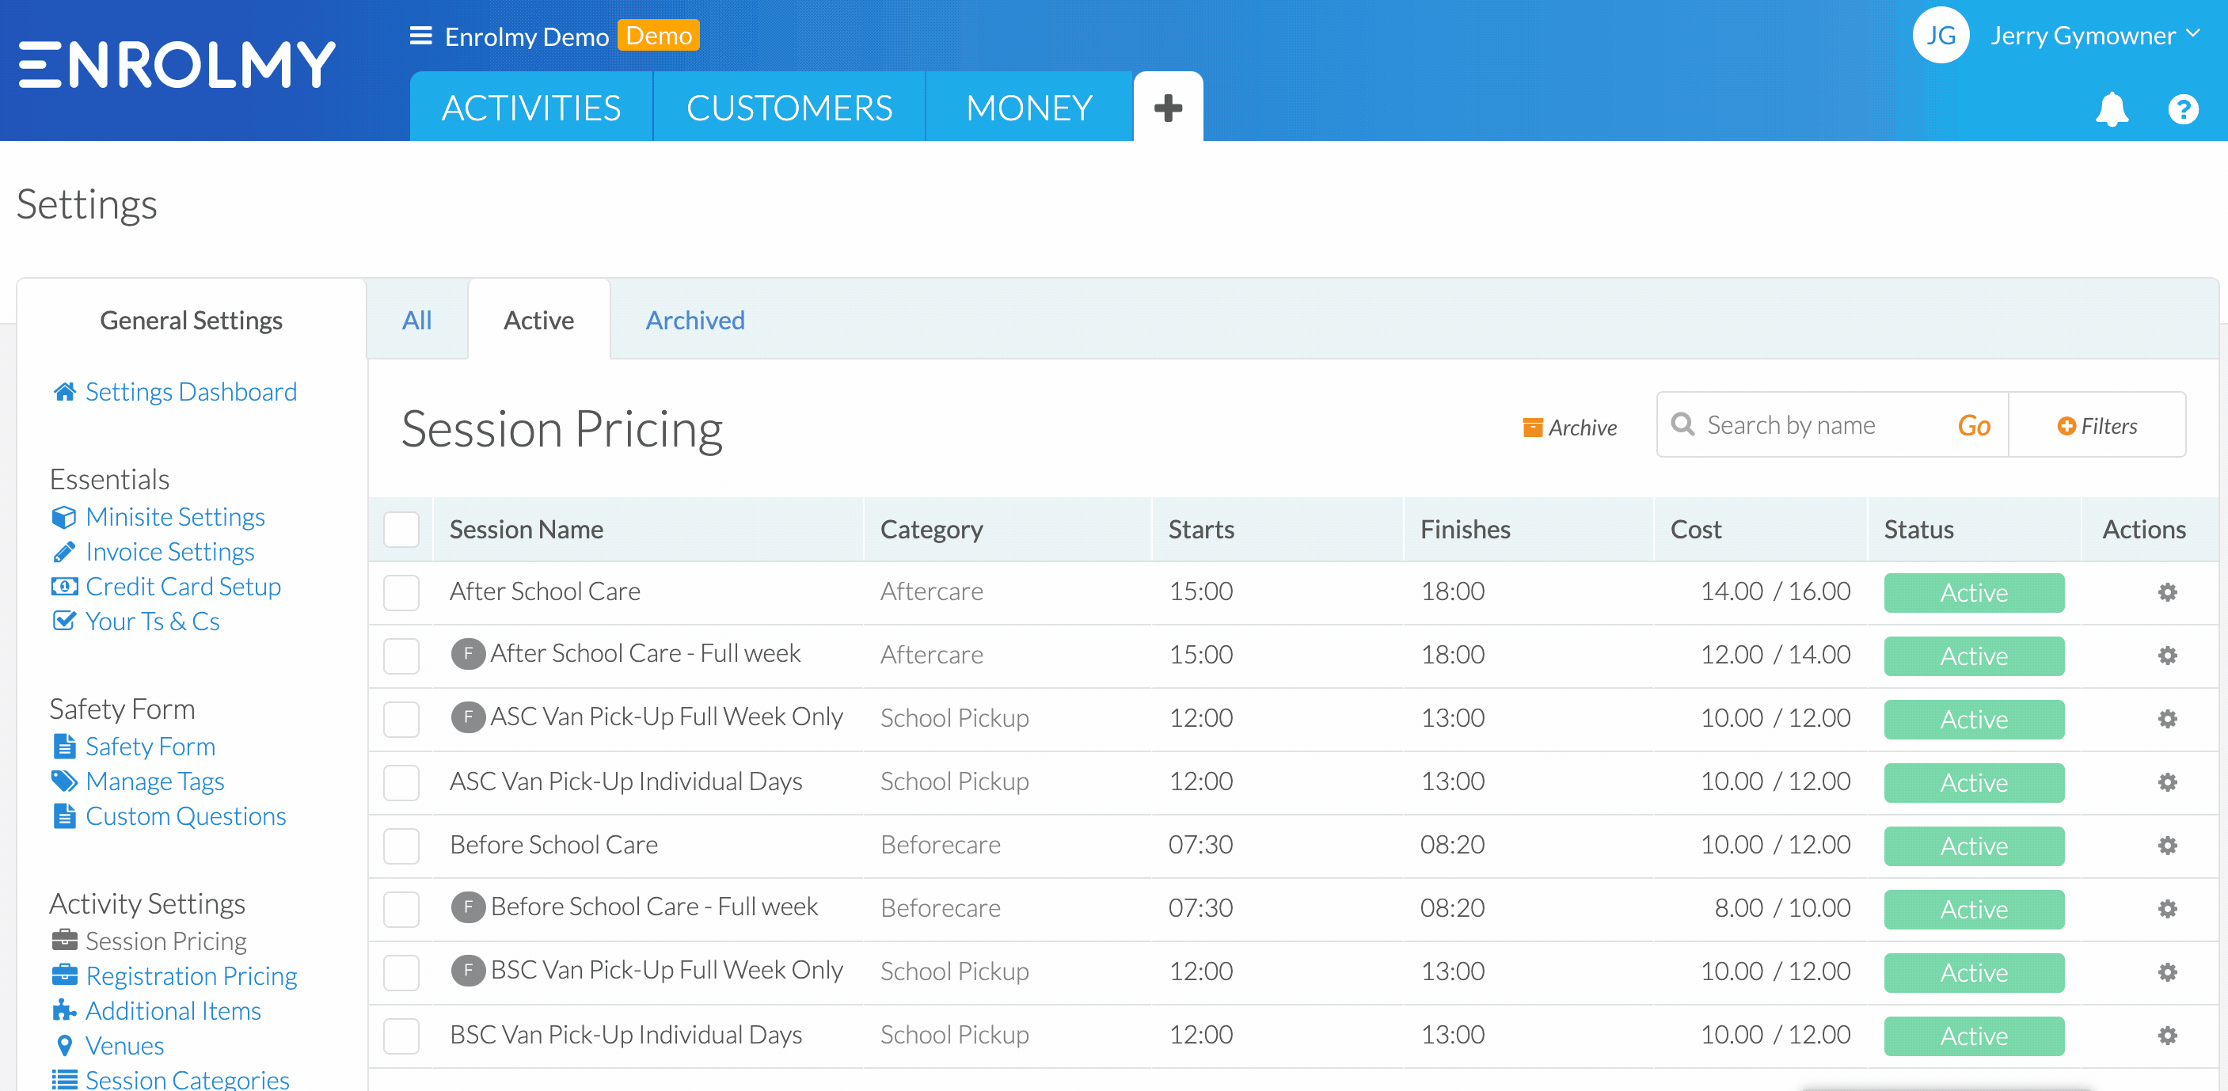Open the ACTIVITIES tab
The height and width of the screenshot is (1091, 2228).
coord(531,108)
